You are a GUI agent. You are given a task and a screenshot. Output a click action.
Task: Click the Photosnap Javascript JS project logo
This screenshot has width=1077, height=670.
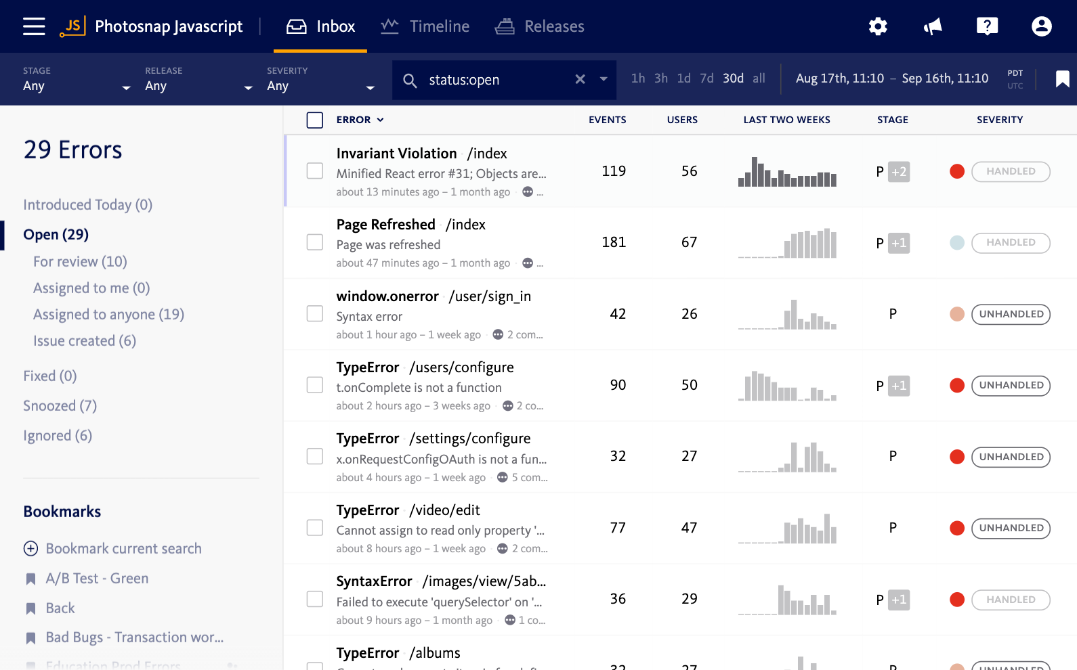tap(72, 26)
